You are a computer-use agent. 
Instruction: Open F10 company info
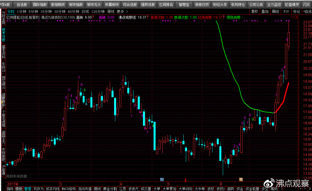[286, 11]
